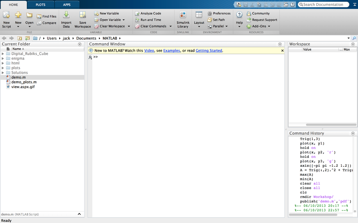Screen dimensions: 358x223
Task: Click Find Files
Action: 47,17
